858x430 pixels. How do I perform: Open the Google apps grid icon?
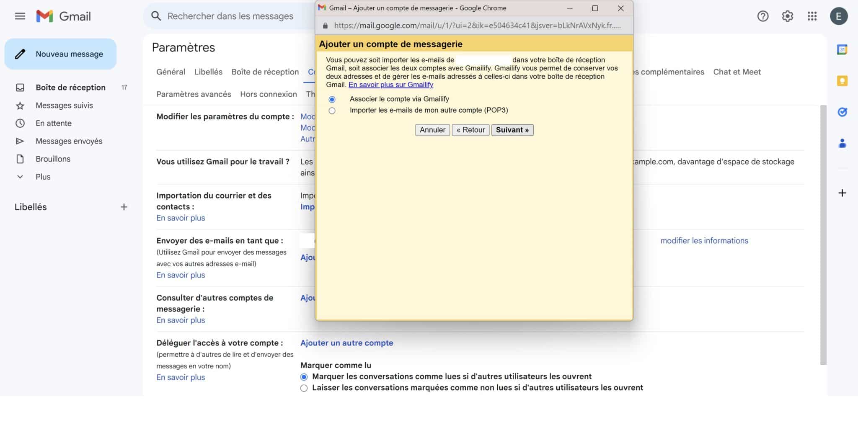tap(812, 16)
